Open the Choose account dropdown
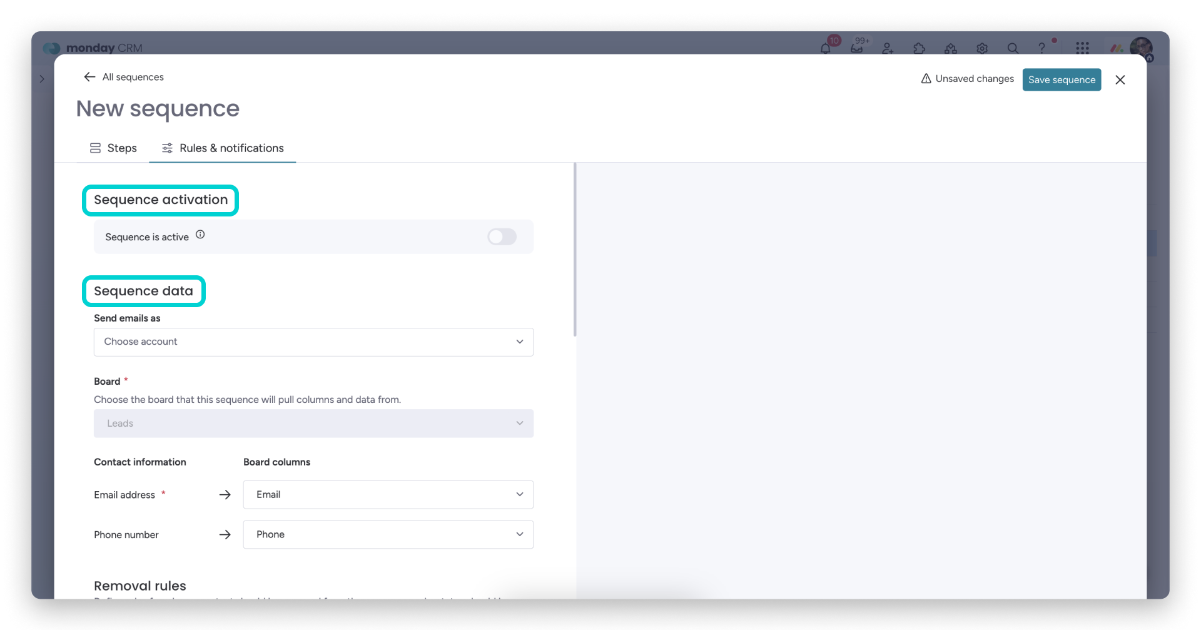Image resolution: width=1201 pixels, height=630 pixels. click(x=313, y=342)
